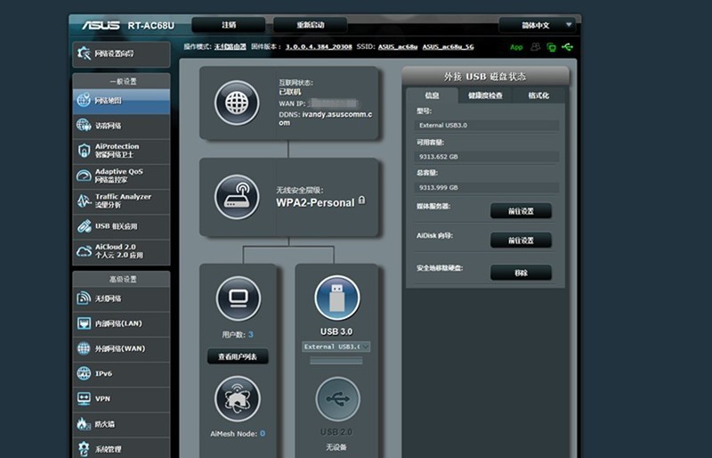Click 前往设置 for 媒体服务器
The height and width of the screenshot is (458, 712).
(x=521, y=211)
